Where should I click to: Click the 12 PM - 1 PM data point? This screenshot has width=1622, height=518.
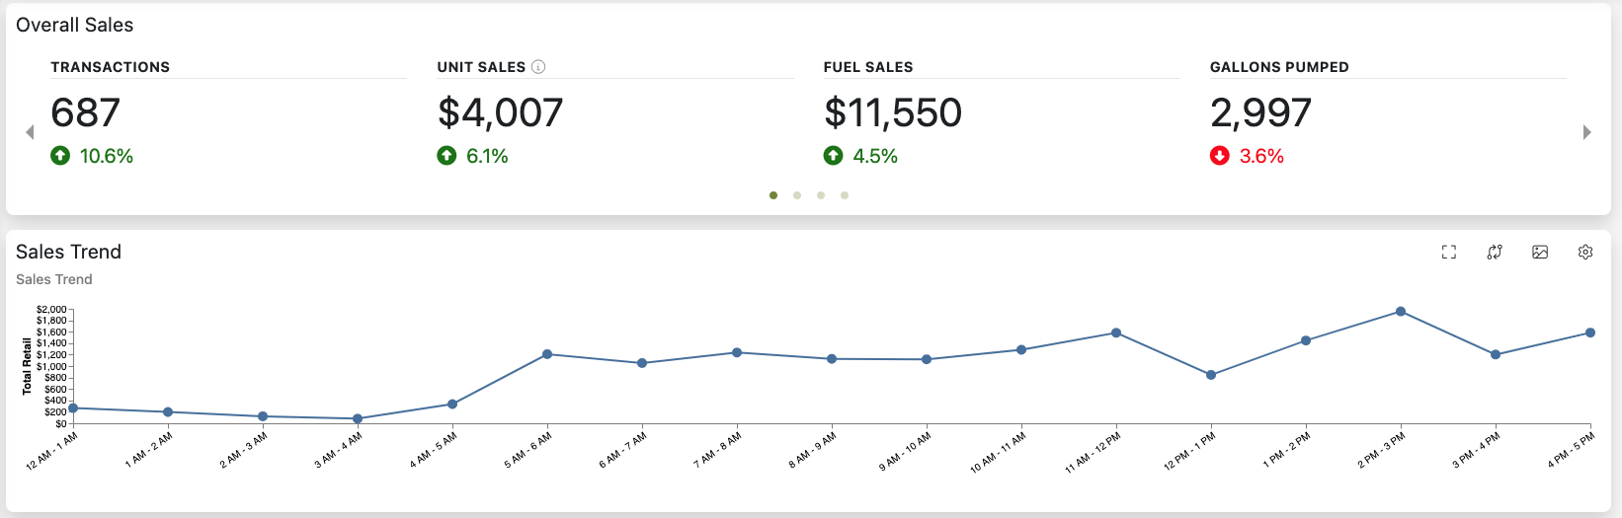point(1211,375)
